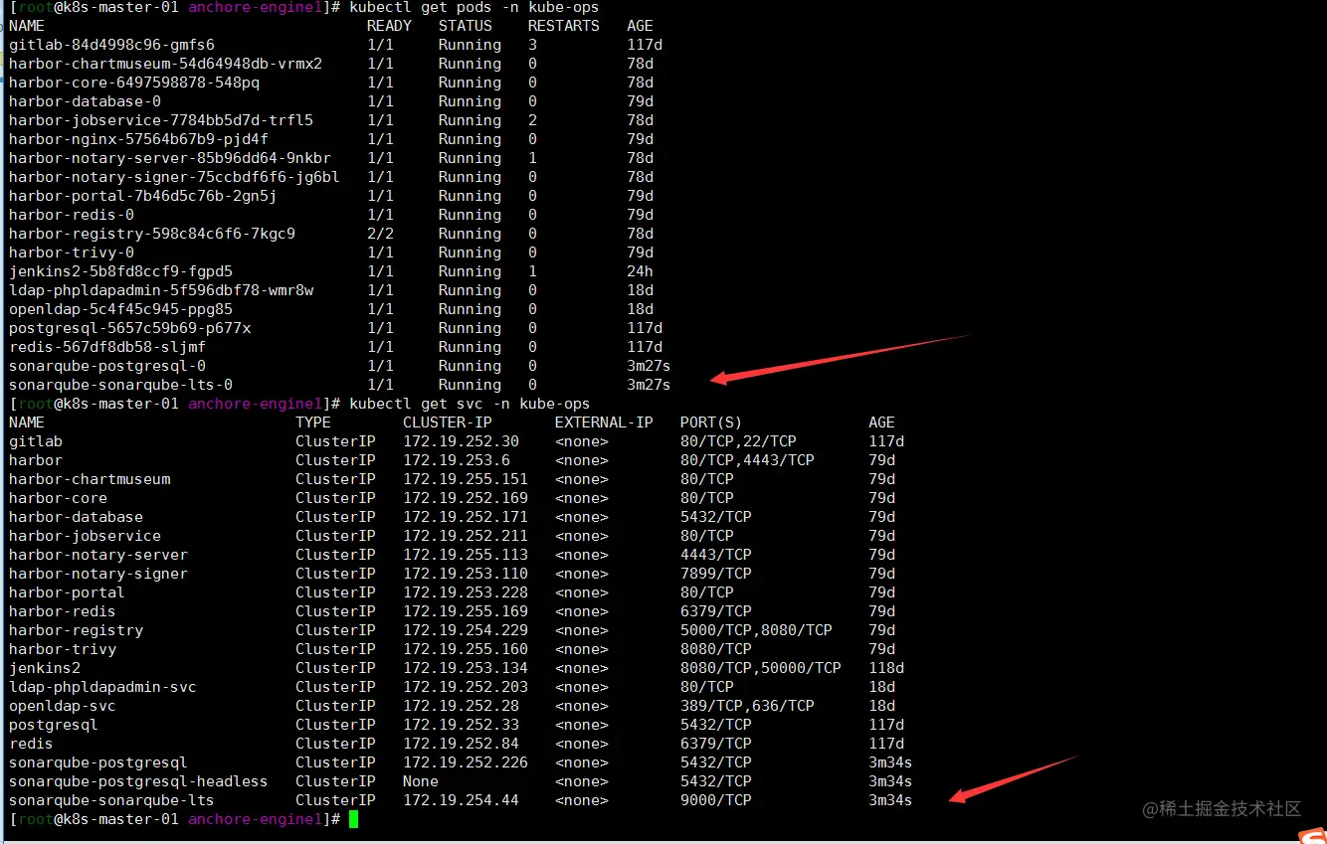1327x844 pixels.
Task: Select the gitlab service name
Action: click(36, 441)
